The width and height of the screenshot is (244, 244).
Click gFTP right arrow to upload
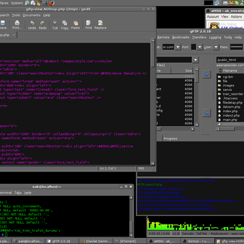pyautogui.click(x=207, y=74)
